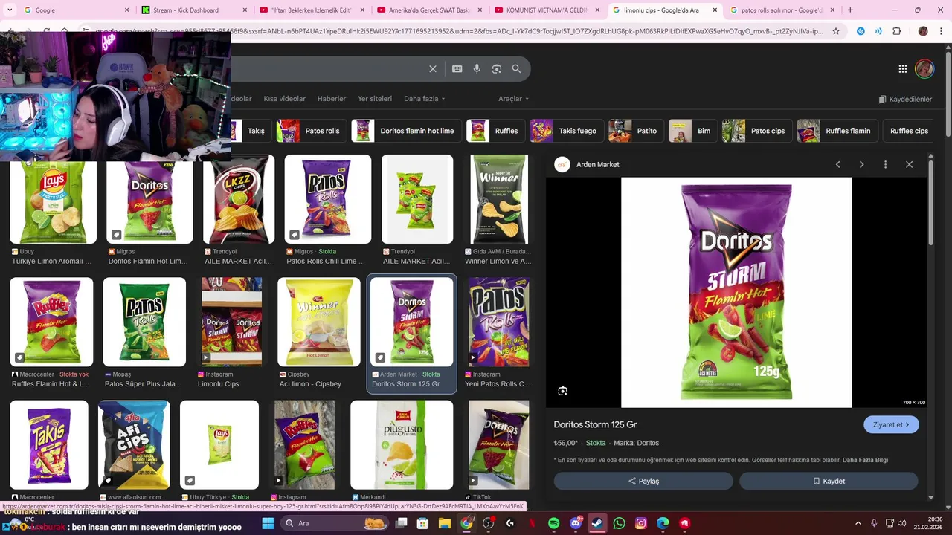952x535 pixels.
Task: Close the limonlu cips browser tab
Action: tap(715, 10)
